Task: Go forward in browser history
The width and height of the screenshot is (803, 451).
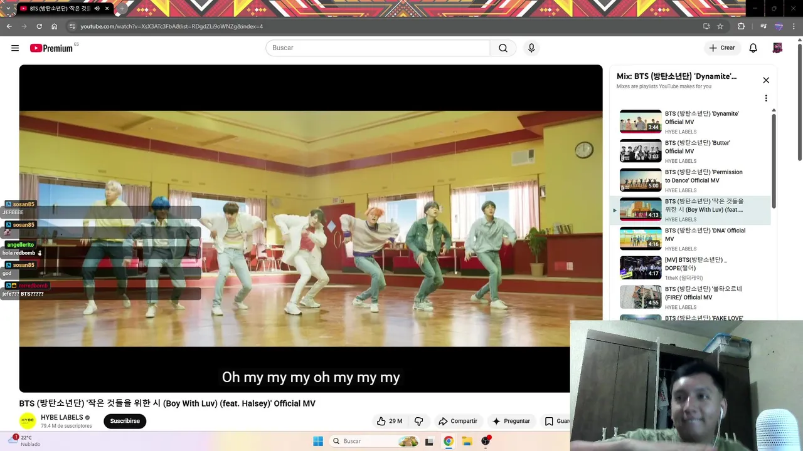Action: 24,26
